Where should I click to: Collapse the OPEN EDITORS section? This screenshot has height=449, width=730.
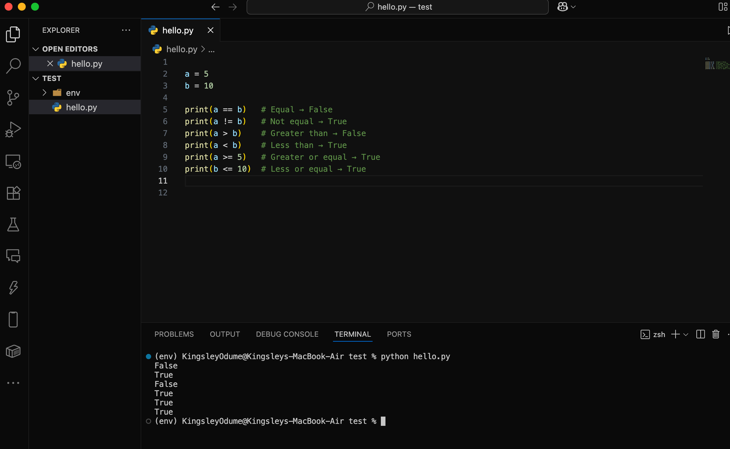point(36,49)
